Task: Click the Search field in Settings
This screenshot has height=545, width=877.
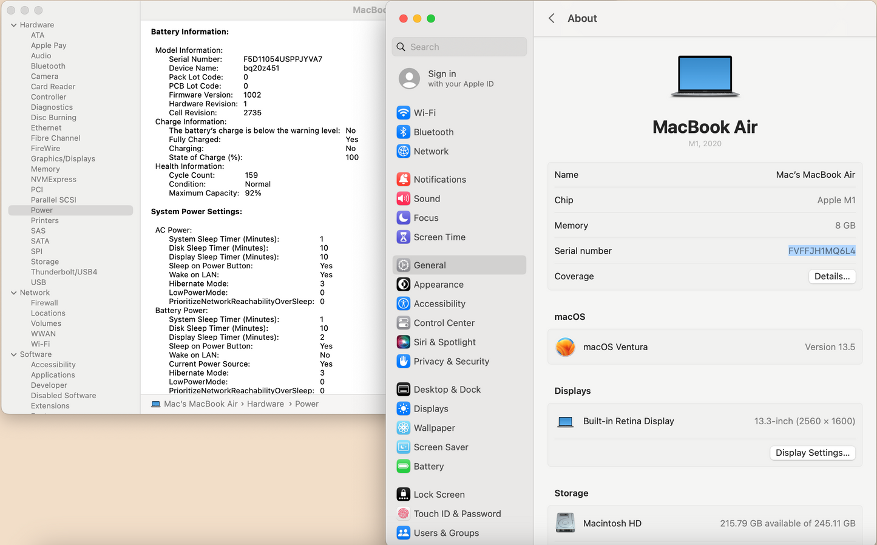Action: point(459,47)
